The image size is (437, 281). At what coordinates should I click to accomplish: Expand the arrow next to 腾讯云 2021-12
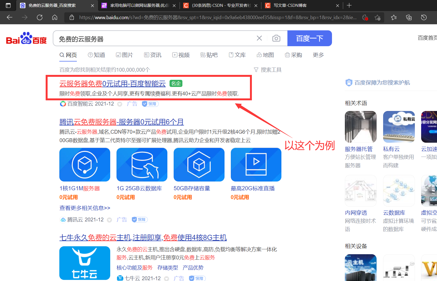(109, 220)
